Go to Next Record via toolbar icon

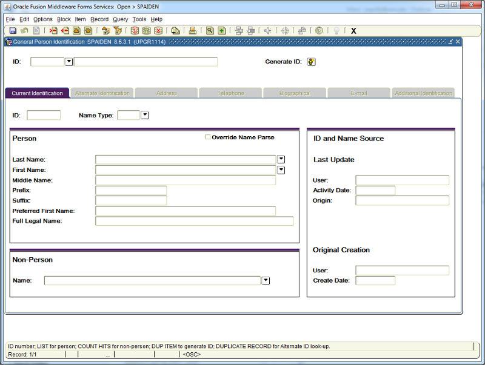coord(89,31)
